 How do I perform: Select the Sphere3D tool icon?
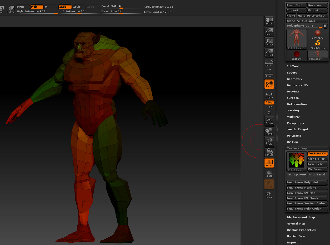(318, 34)
